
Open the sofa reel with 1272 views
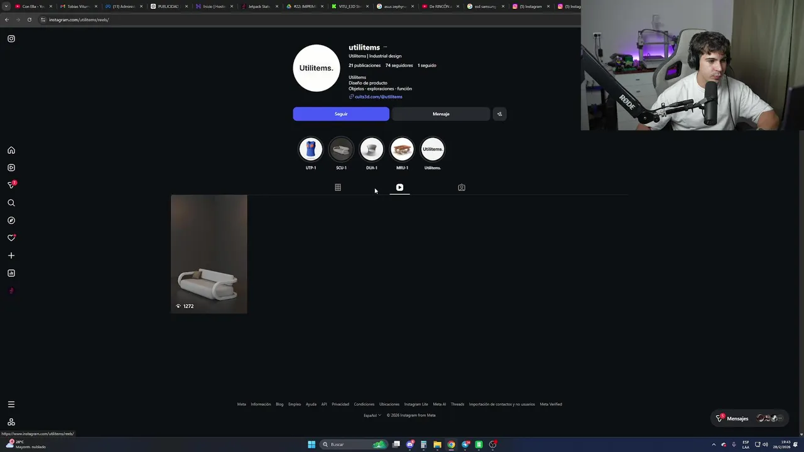[209, 254]
